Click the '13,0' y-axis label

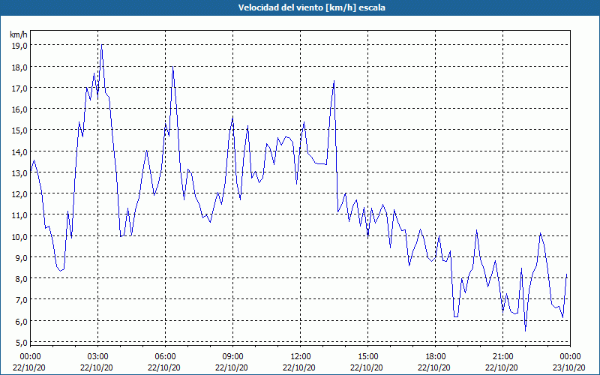tap(20, 173)
